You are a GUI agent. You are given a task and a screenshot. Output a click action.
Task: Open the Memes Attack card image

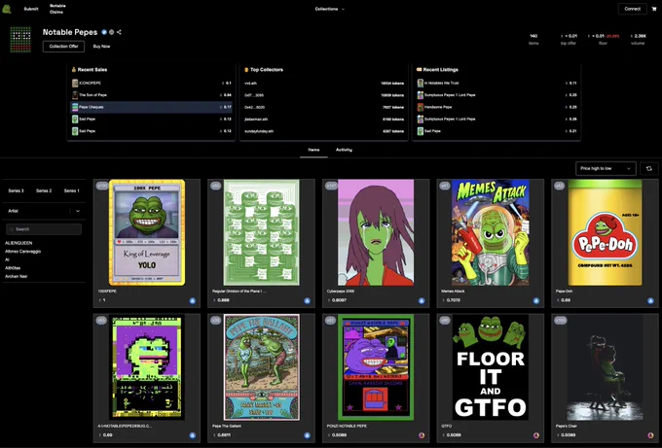click(490, 232)
